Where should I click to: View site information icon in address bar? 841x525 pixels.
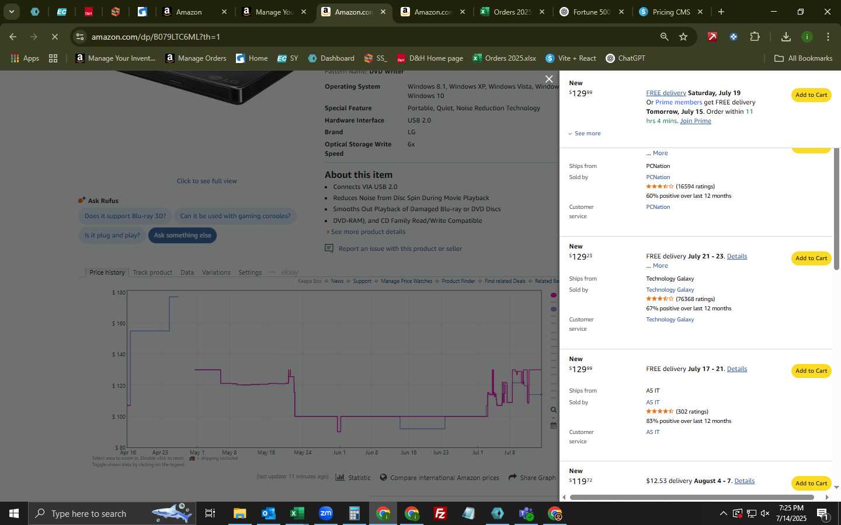coord(80,37)
